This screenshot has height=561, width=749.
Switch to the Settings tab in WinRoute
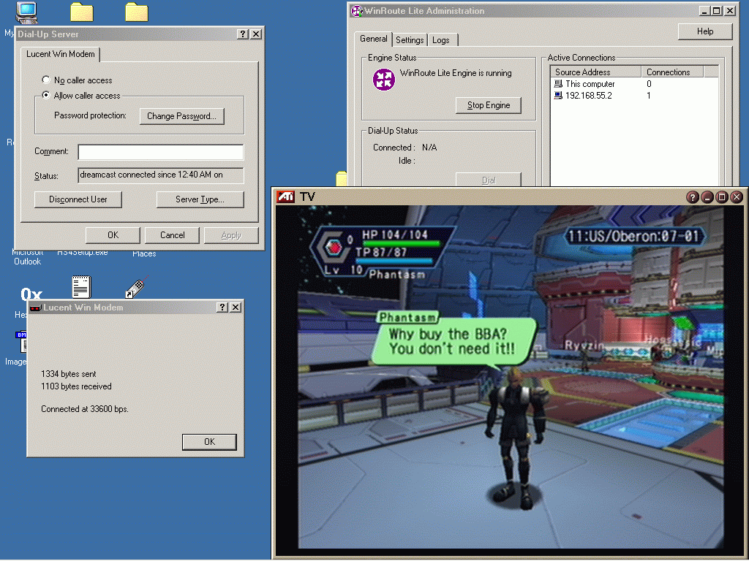[410, 40]
